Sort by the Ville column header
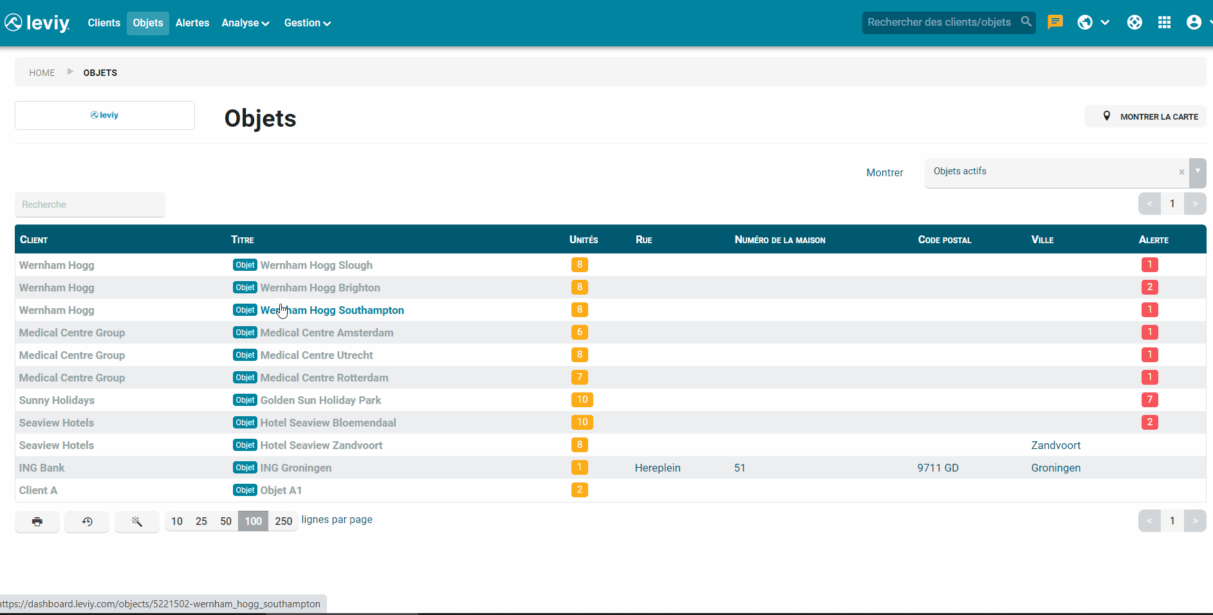 click(1042, 239)
